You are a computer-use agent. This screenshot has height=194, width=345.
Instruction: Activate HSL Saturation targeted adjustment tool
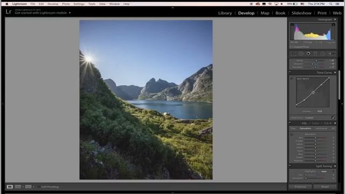tap(292, 134)
